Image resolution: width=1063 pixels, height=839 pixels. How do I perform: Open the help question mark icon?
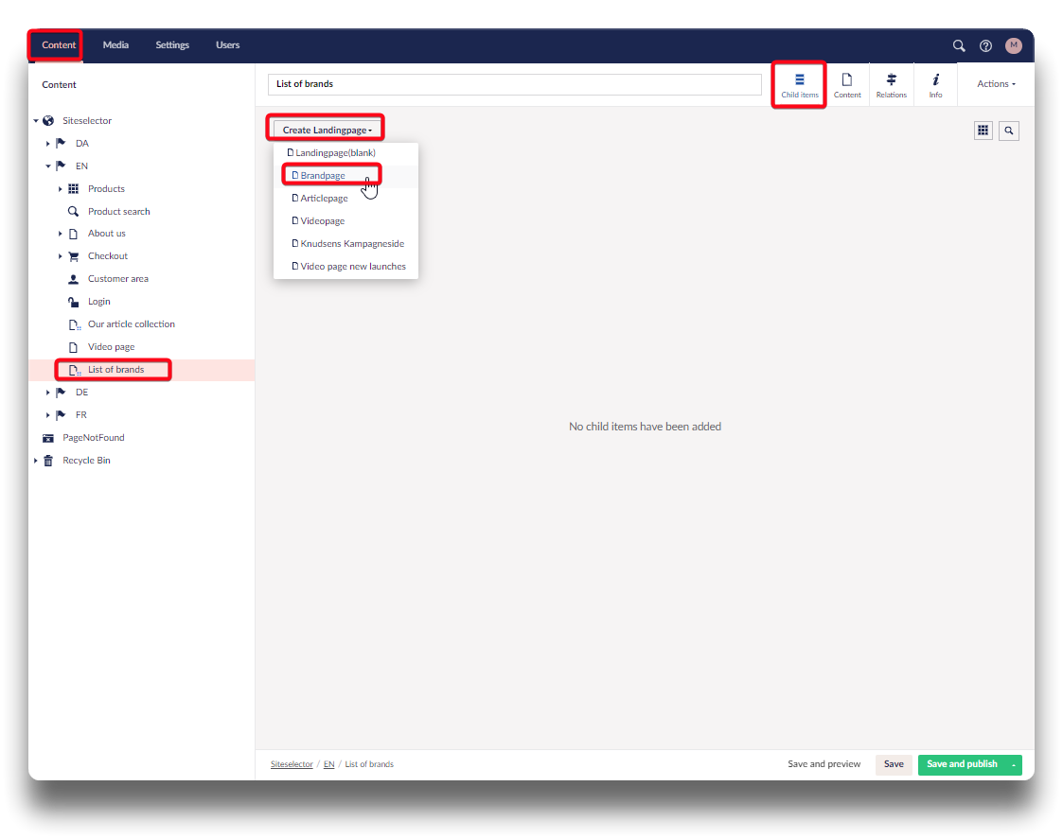(985, 45)
